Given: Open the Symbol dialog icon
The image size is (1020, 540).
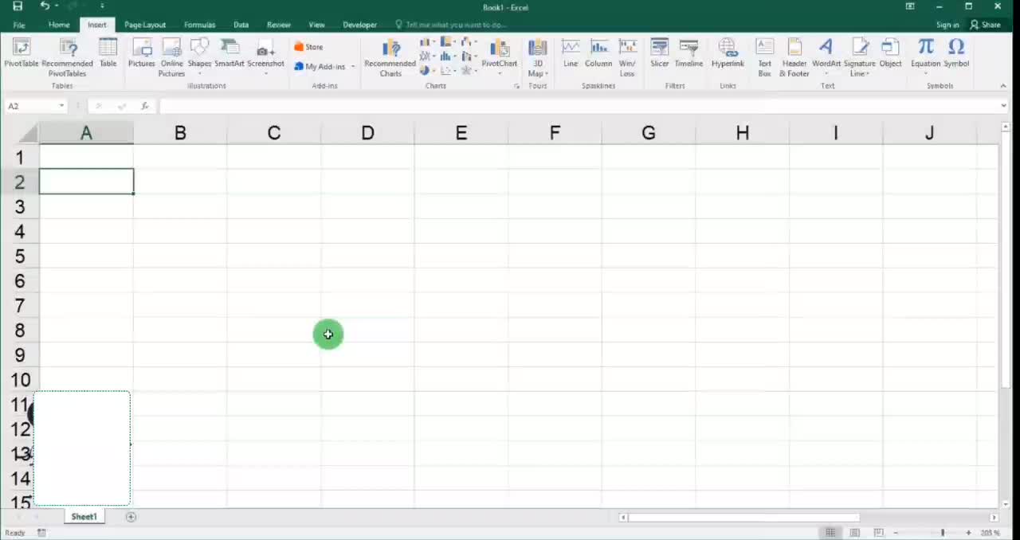Looking at the screenshot, I should tap(956, 53).
